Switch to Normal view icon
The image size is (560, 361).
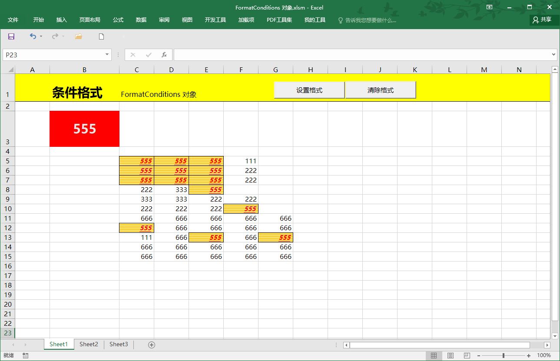tap(434, 356)
